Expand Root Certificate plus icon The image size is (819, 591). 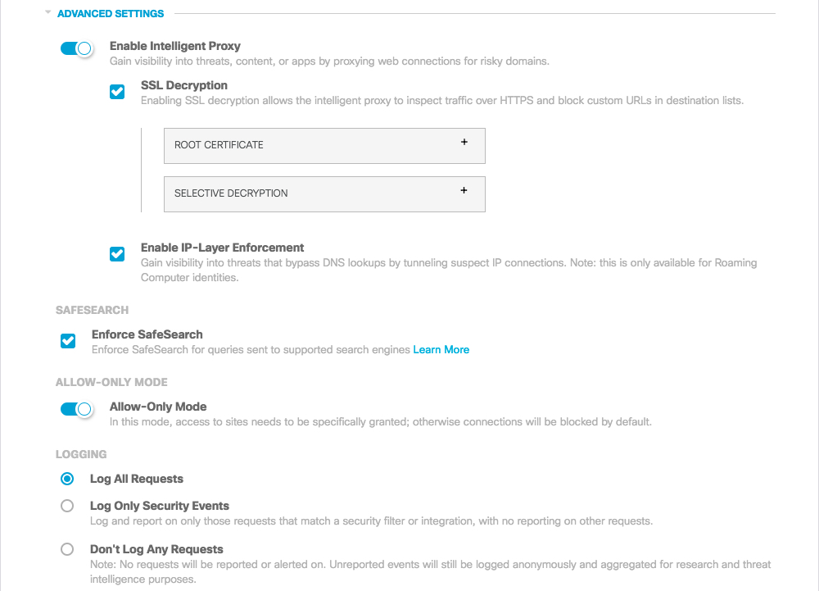coord(464,142)
